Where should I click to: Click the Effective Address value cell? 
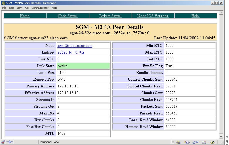point(83,93)
